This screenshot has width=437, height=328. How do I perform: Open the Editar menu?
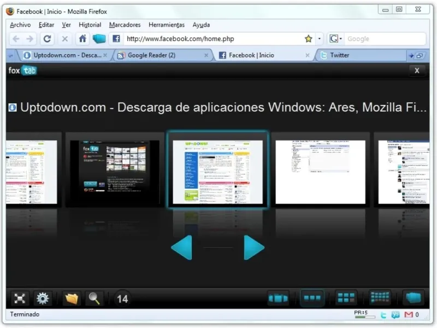click(x=46, y=25)
